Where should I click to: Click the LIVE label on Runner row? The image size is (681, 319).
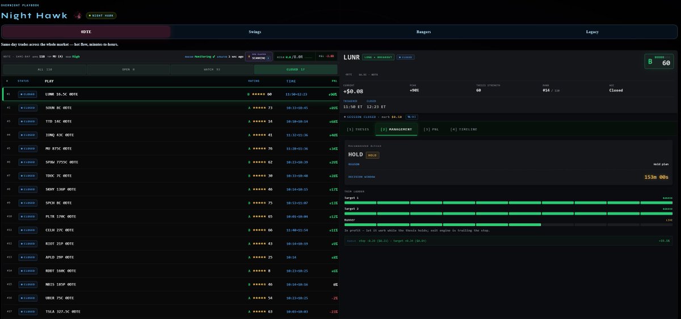669,220
